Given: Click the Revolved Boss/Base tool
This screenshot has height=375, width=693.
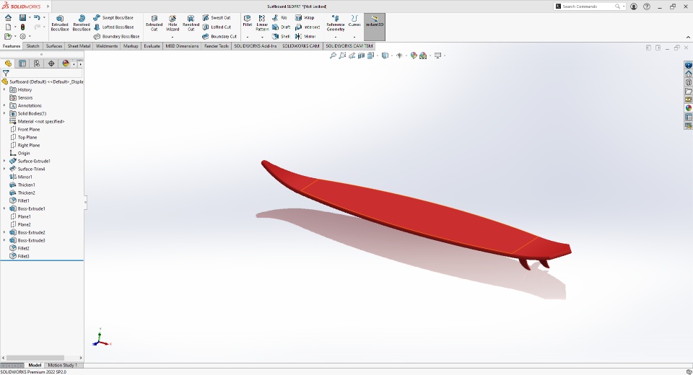Looking at the screenshot, I should [82, 23].
